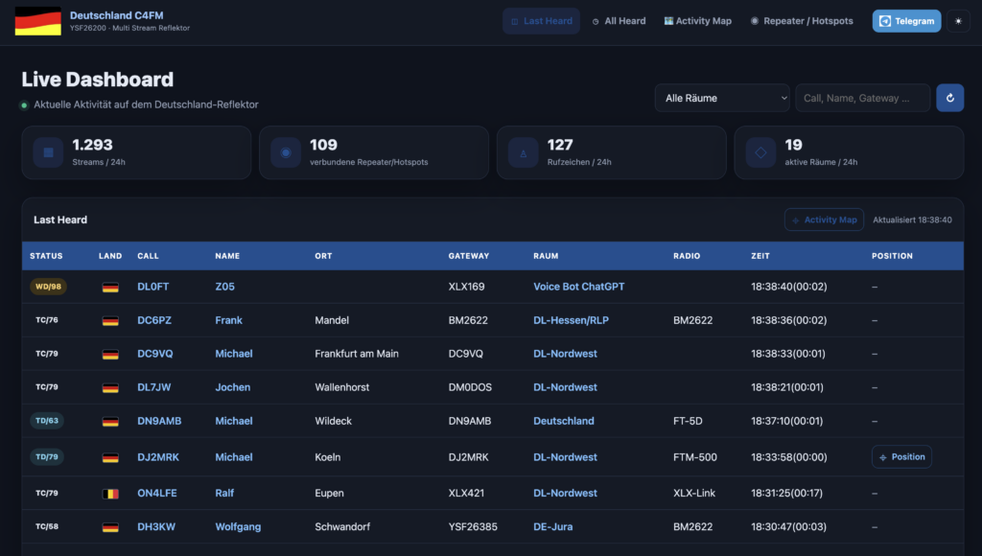This screenshot has height=556, width=982.
Task: Click the flag in the DN9AMB row
Action: 110,422
